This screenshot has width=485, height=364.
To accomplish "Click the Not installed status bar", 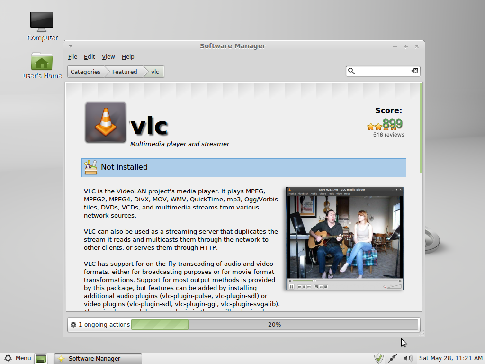I will click(x=244, y=167).
